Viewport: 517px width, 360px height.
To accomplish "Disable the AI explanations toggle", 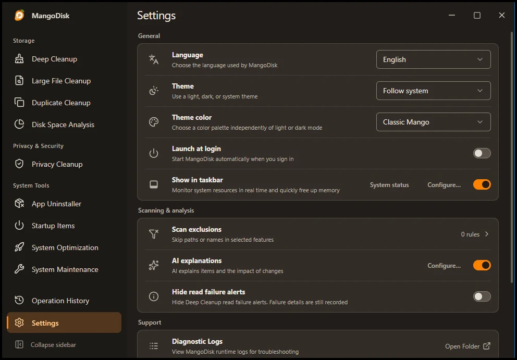I will pos(482,265).
